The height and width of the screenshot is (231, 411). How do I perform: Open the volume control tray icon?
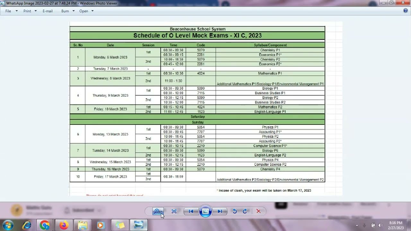coord(380,225)
